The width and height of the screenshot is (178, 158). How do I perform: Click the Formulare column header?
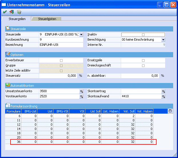coord(13,111)
